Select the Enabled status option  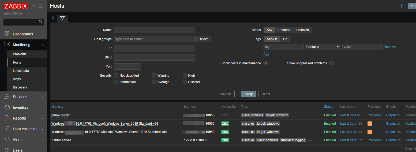[x=284, y=30]
